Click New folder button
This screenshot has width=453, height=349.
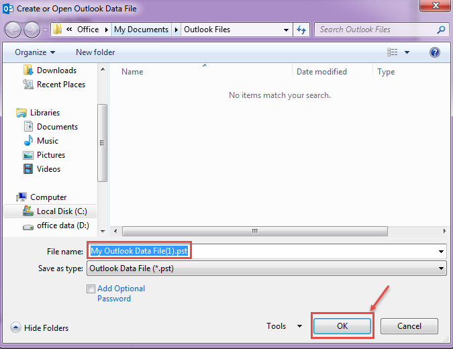point(95,52)
